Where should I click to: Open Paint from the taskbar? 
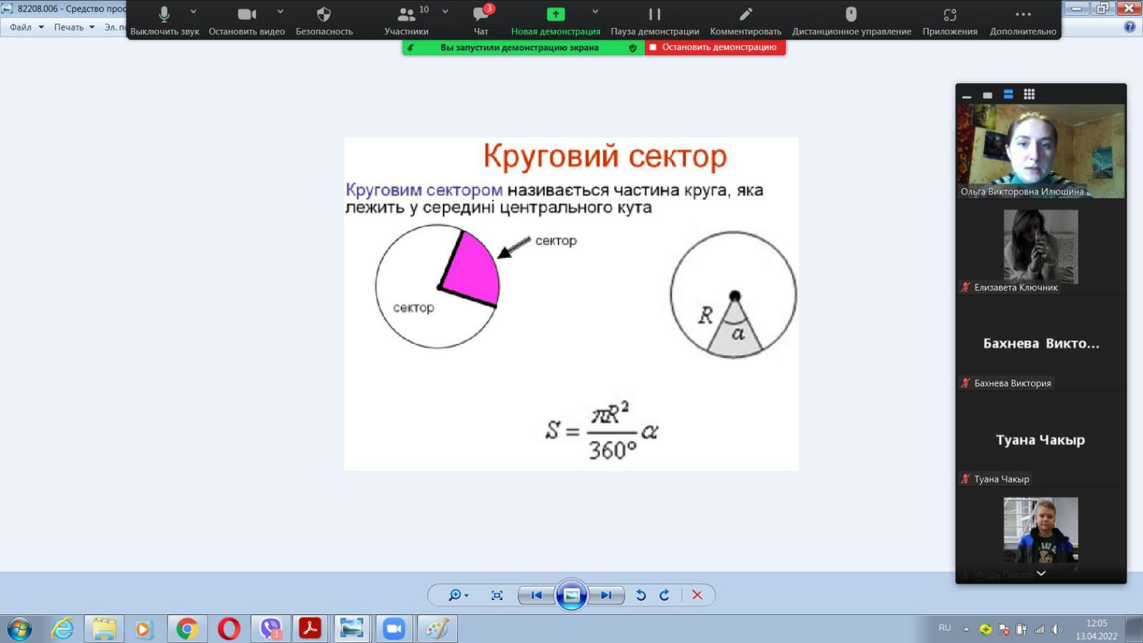pos(437,629)
